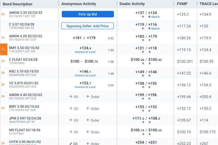Viewport: 218px width, 145px height.
Task: Add IOI for BMY 3.90 03/15/62
Action: (x=74, y=108)
